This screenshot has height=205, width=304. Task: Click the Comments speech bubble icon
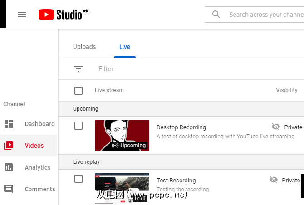[x=9, y=189]
